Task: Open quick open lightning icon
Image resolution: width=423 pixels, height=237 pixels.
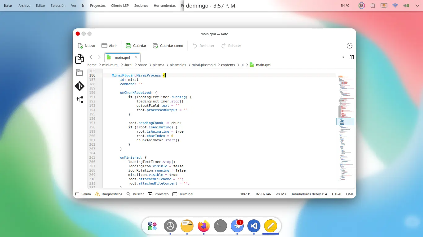Action: 343,57
